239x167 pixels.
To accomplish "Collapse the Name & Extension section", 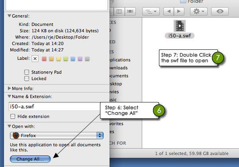I will click(x=9, y=96).
